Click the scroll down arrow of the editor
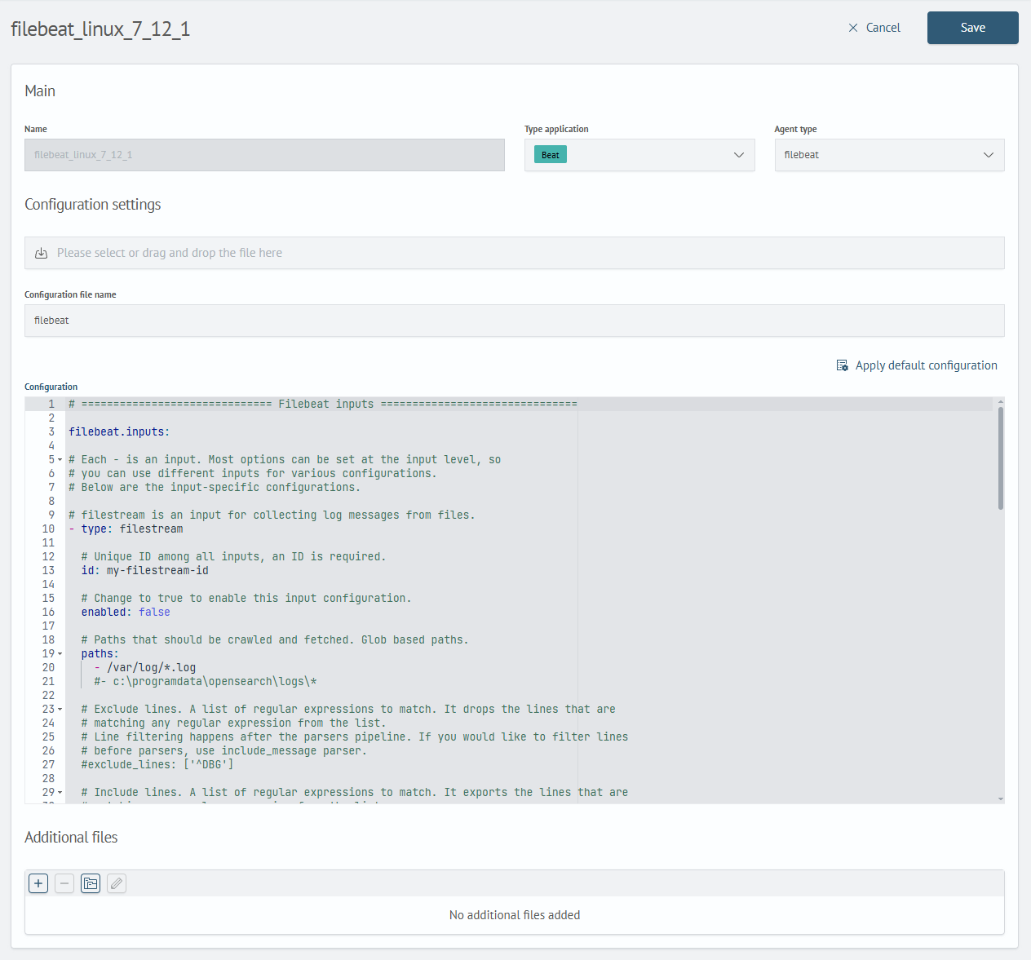 pos(1000,799)
